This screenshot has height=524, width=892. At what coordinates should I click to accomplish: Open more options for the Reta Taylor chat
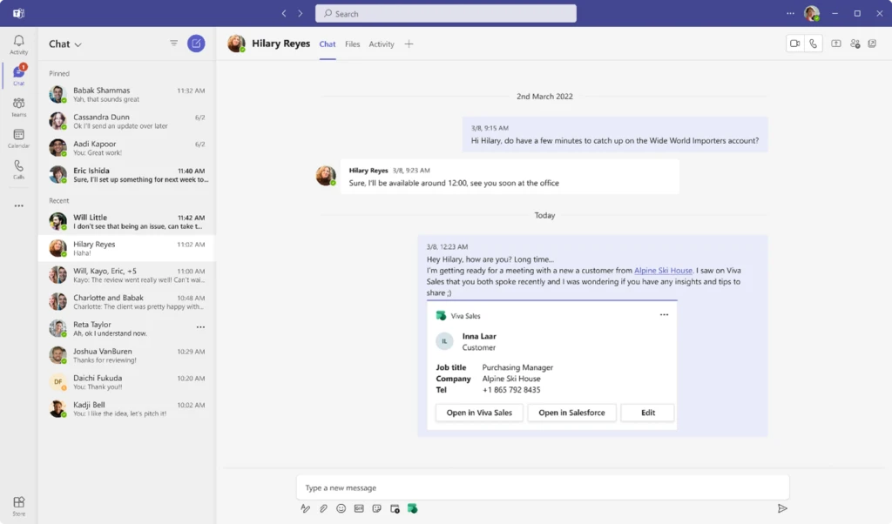click(200, 326)
